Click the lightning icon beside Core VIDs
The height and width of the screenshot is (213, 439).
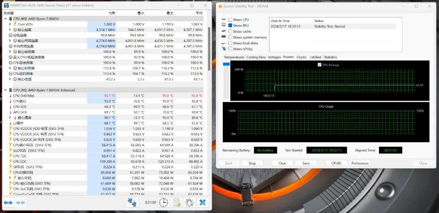click(15, 24)
